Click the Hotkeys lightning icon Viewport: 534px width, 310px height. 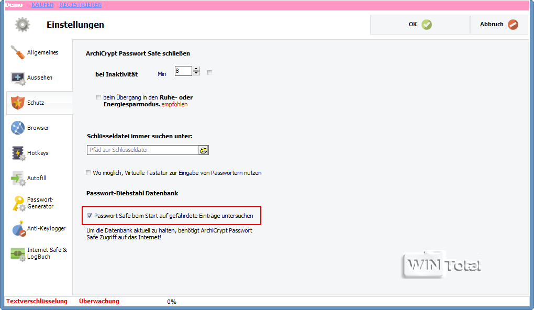pyautogui.click(x=18, y=153)
